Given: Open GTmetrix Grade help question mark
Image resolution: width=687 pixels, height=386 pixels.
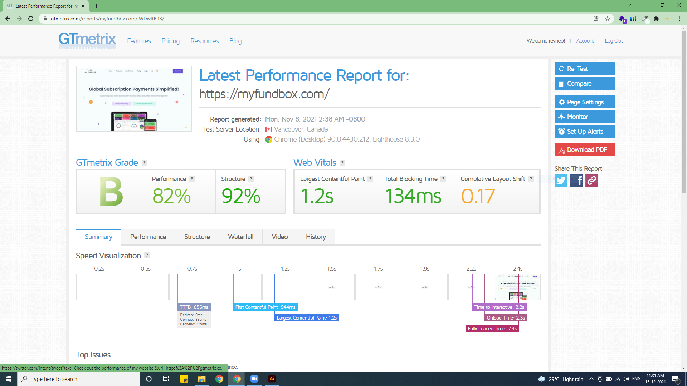Looking at the screenshot, I should click(145, 163).
